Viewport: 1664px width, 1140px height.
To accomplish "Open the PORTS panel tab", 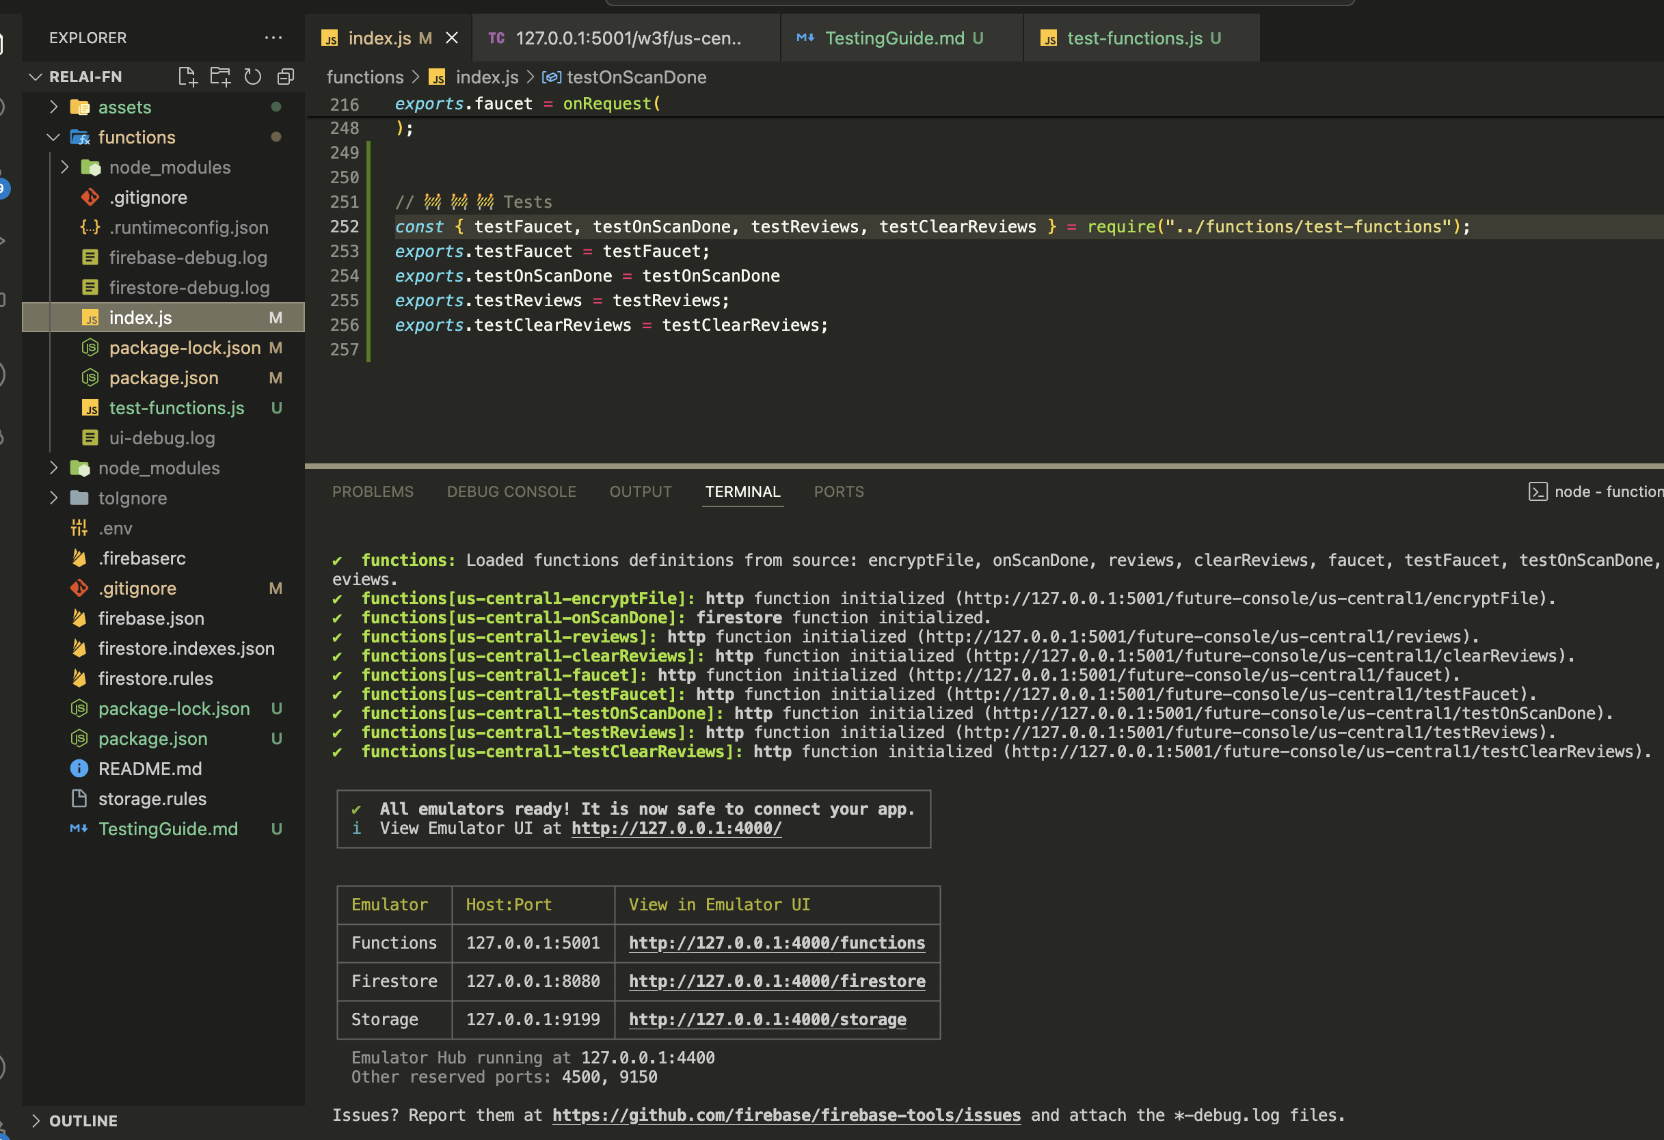I will click(839, 491).
